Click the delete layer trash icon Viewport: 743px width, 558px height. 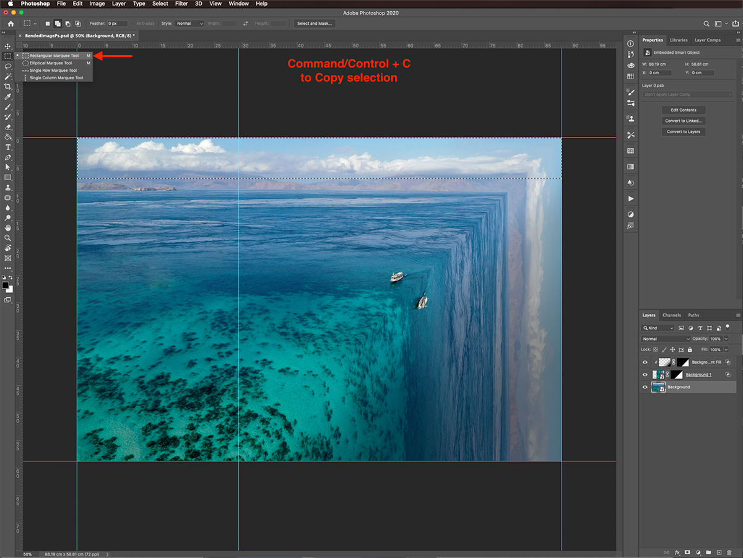tap(729, 552)
